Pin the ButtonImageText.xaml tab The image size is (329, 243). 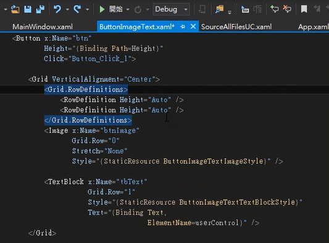click(x=183, y=27)
